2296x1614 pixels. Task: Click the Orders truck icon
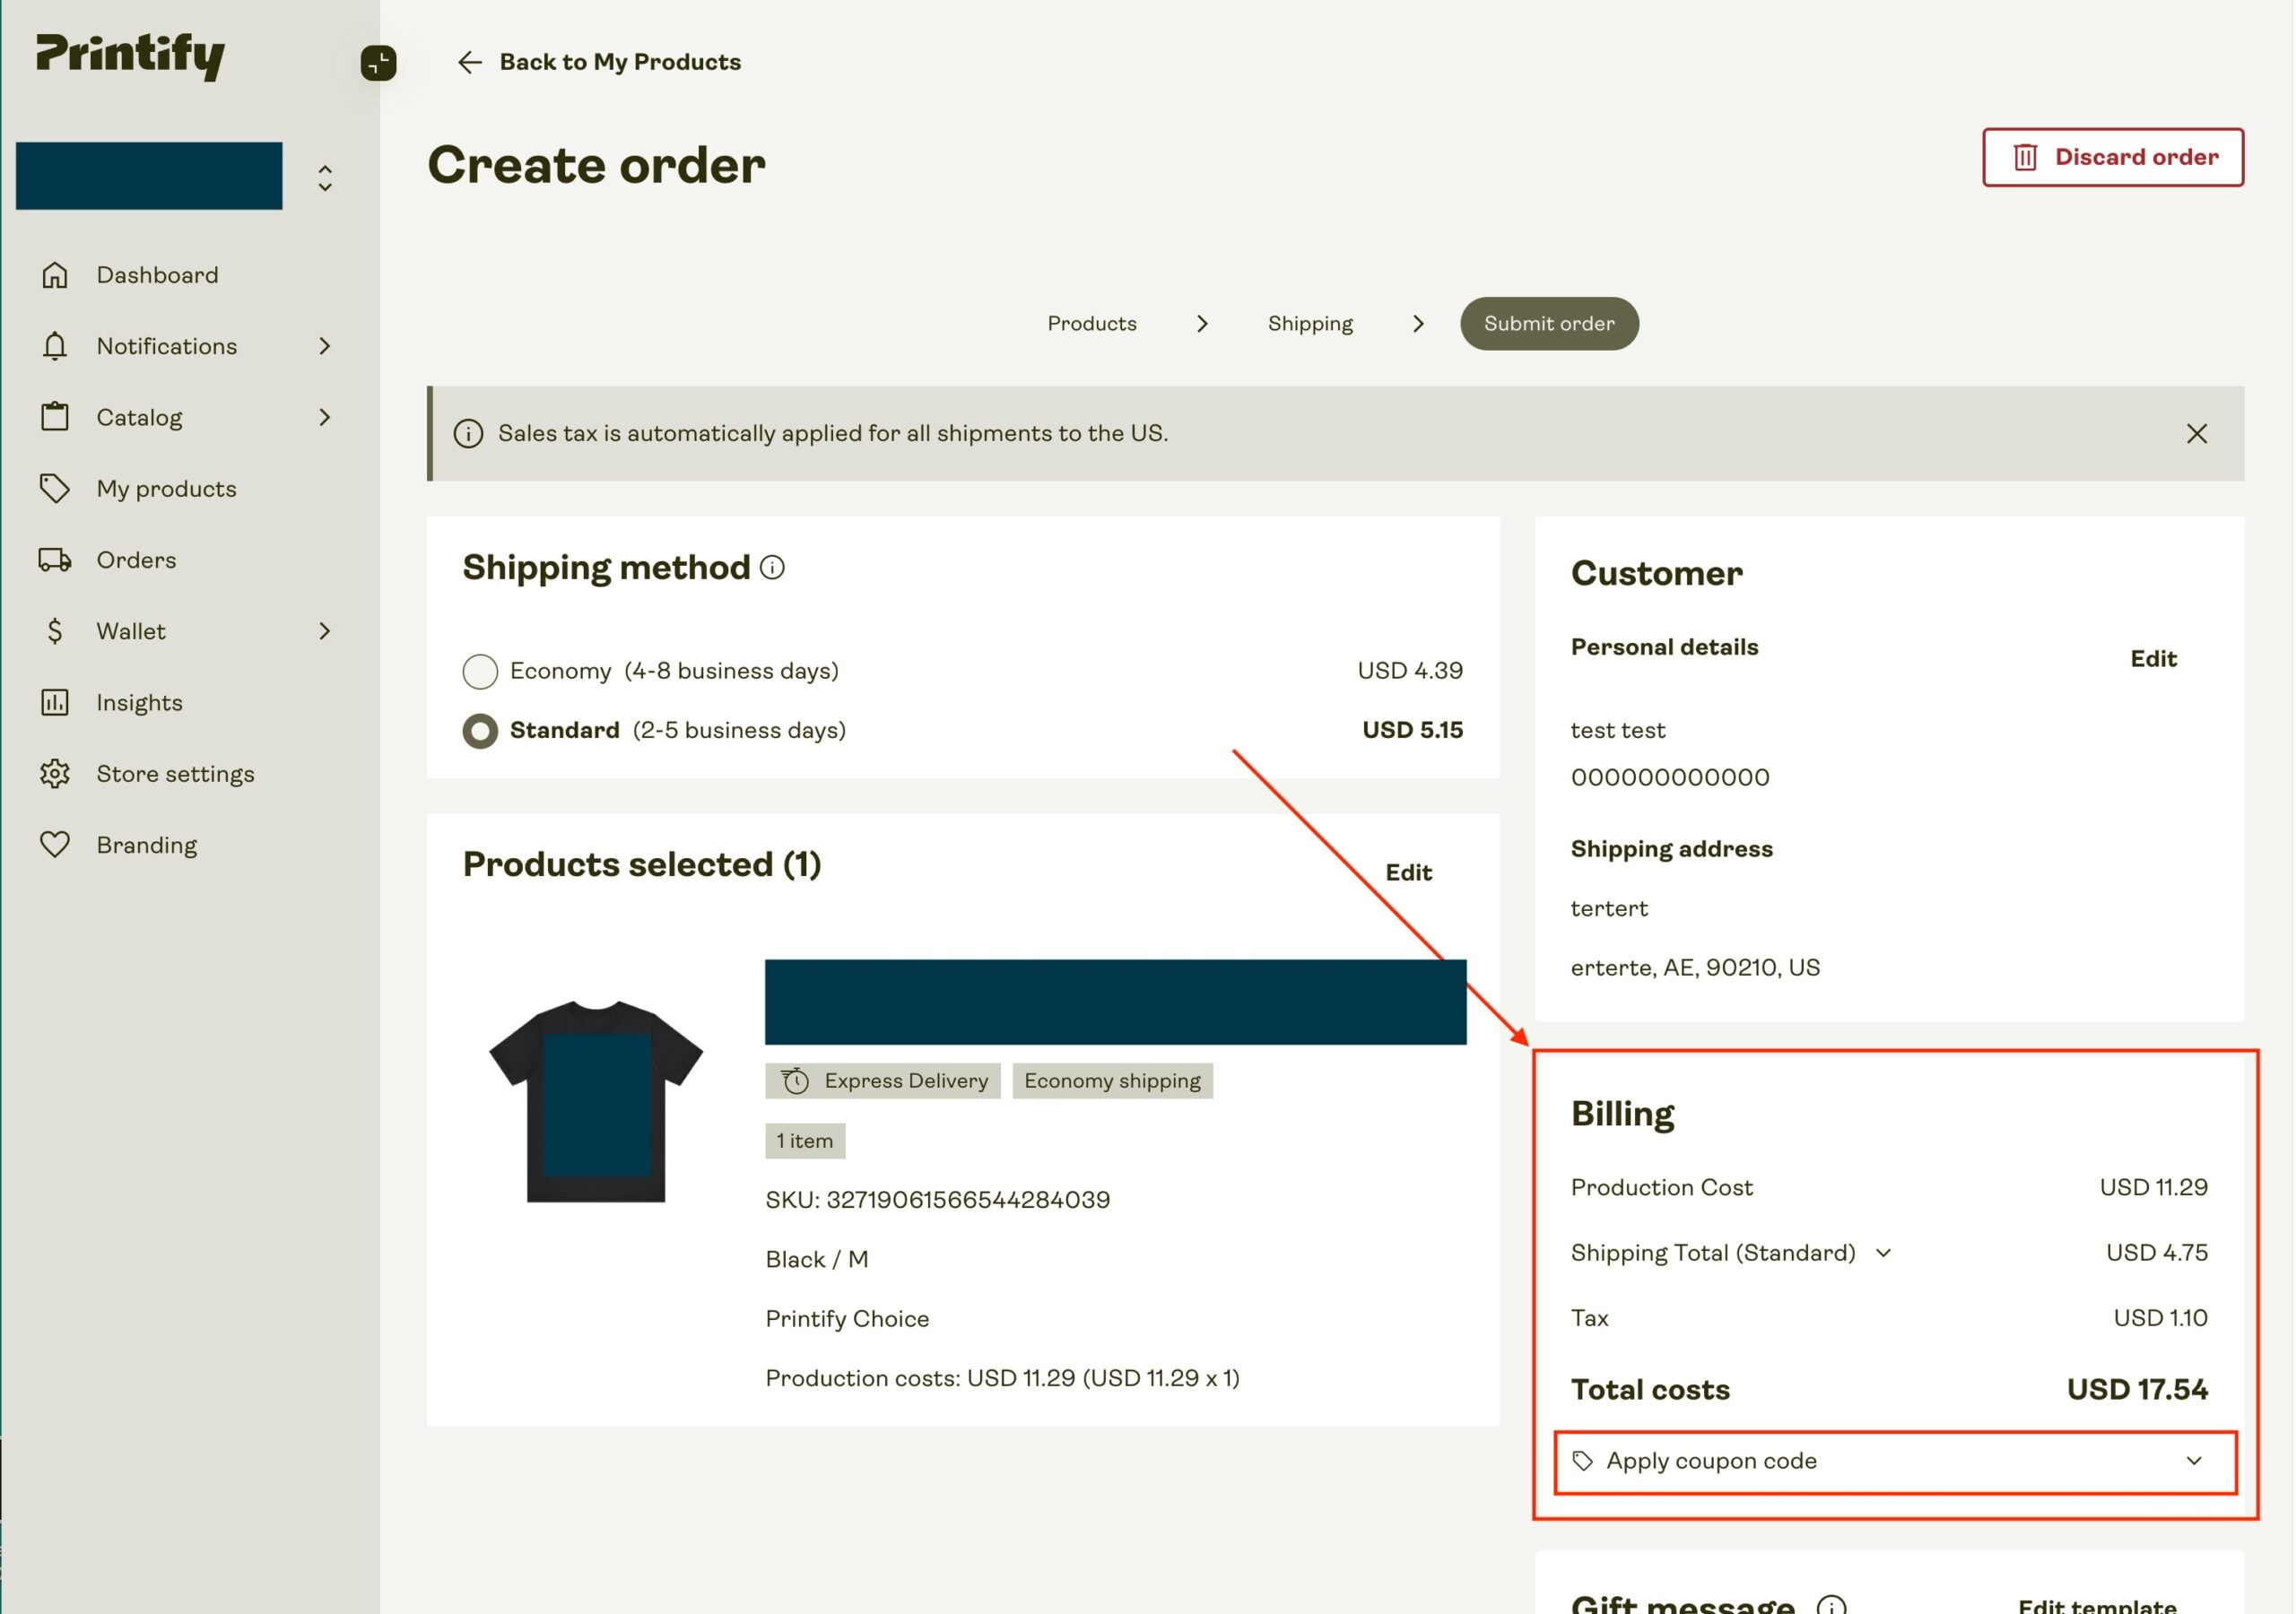coord(55,560)
